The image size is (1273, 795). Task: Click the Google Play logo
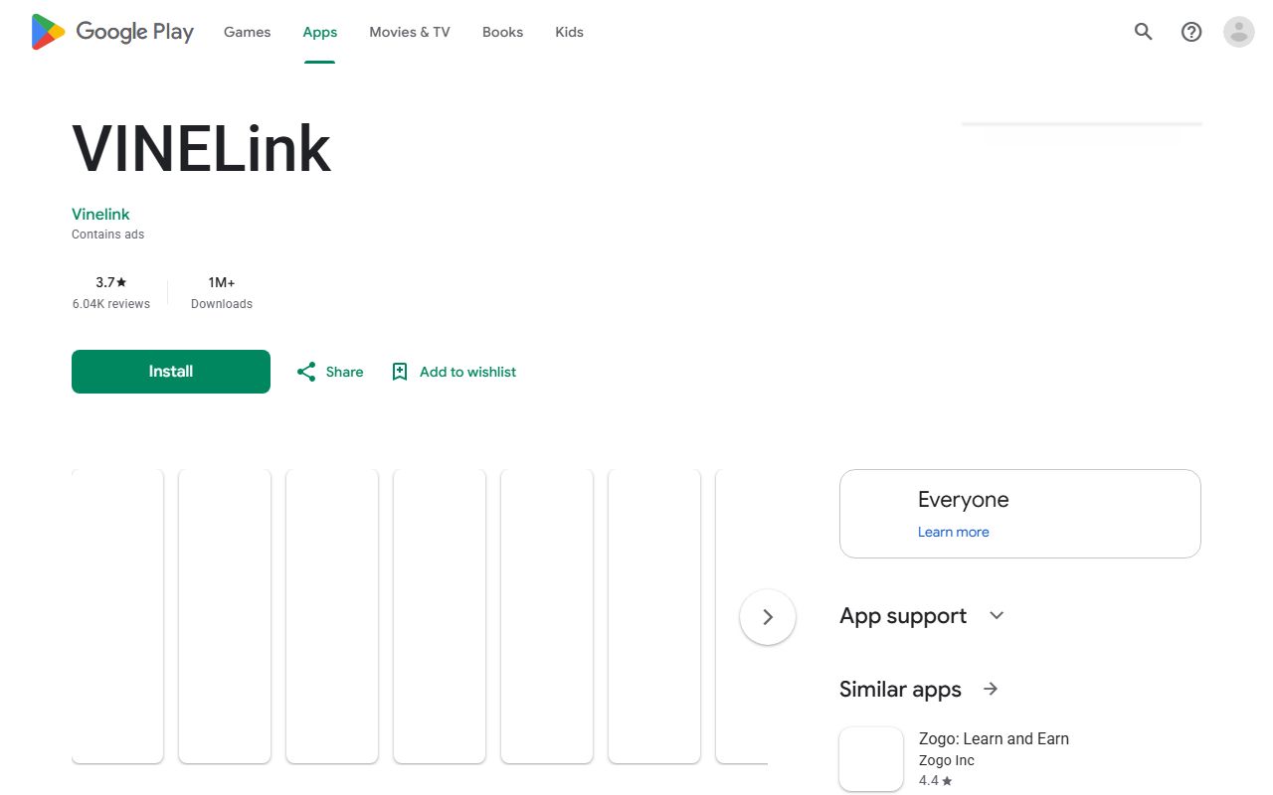[112, 32]
